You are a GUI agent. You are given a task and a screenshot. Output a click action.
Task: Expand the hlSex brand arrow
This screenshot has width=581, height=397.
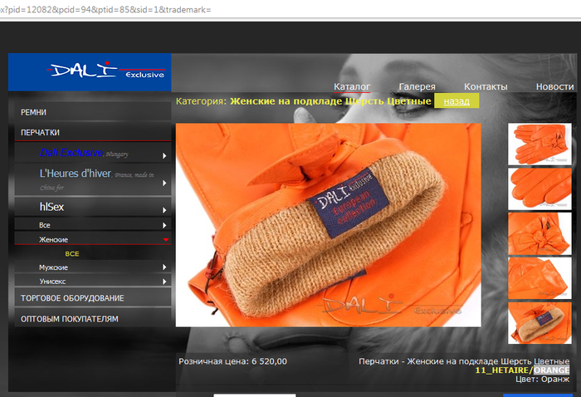click(x=164, y=209)
